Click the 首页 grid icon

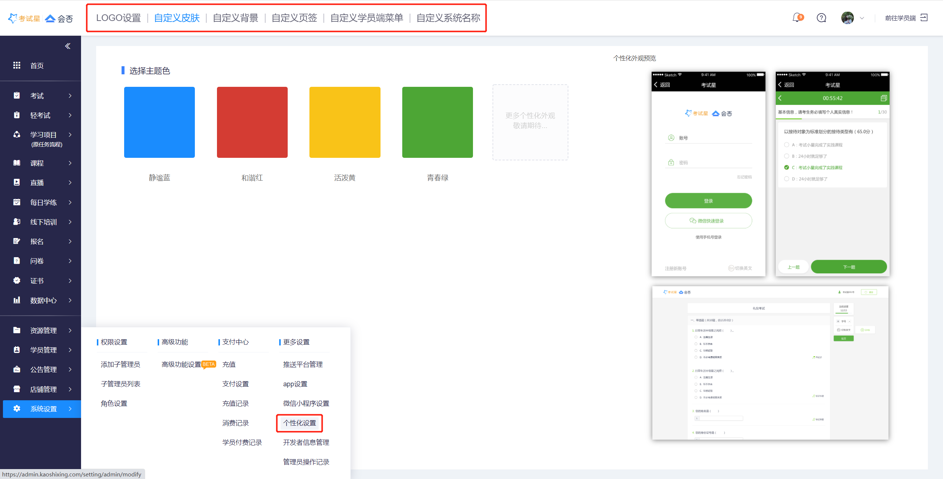click(17, 65)
